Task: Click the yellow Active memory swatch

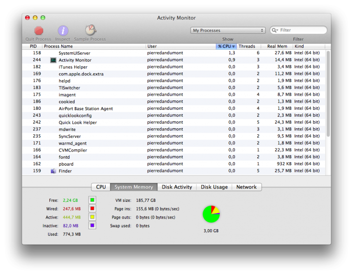Action: [x=92, y=217]
